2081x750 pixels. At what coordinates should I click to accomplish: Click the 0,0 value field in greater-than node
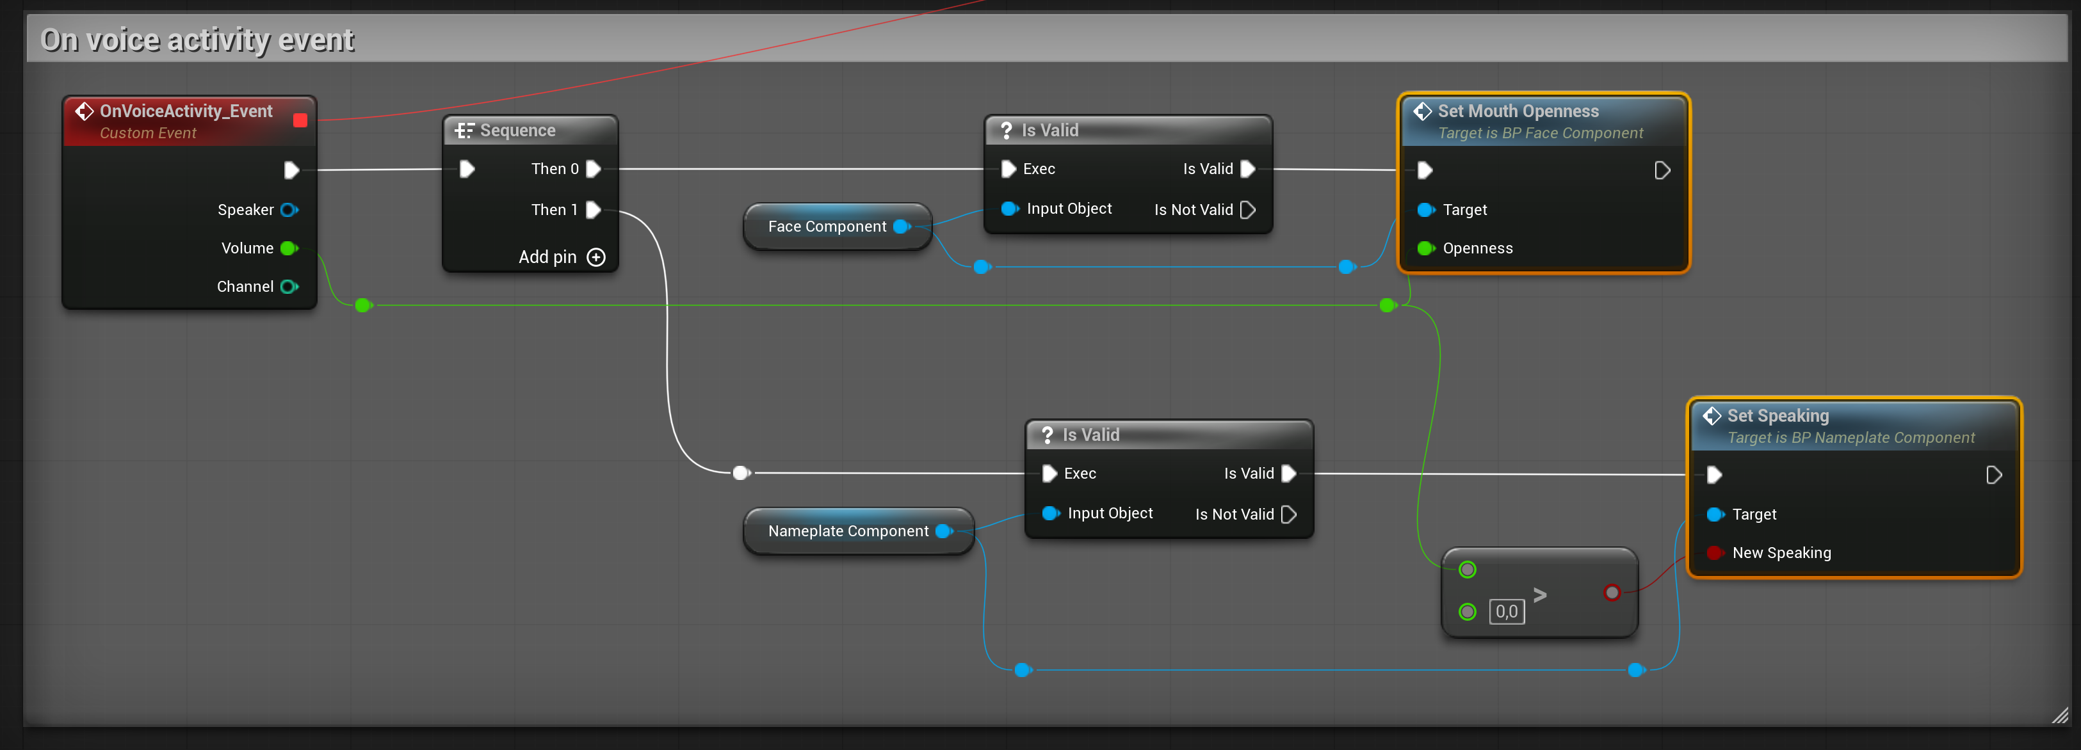click(1507, 612)
